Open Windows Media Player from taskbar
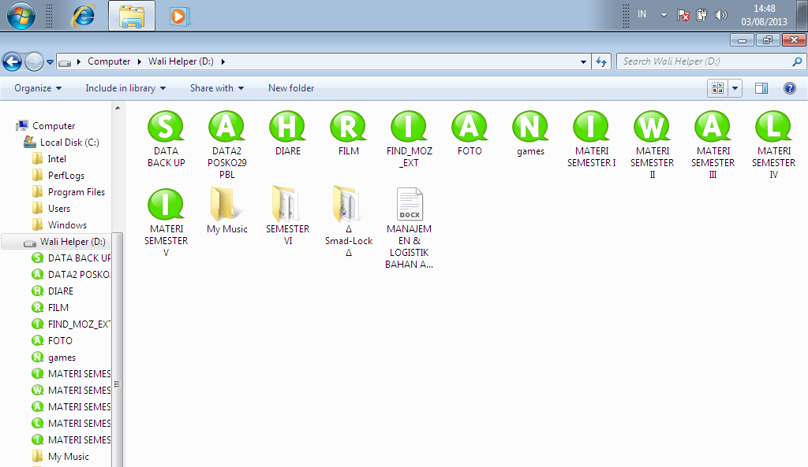 (x=179, y=16)
